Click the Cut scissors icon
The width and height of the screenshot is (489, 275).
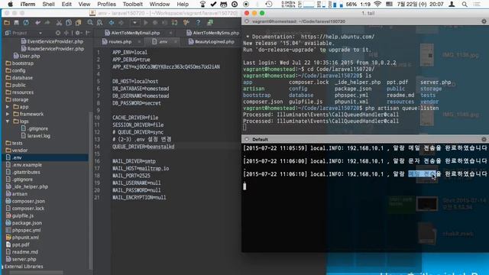point(59,22)
